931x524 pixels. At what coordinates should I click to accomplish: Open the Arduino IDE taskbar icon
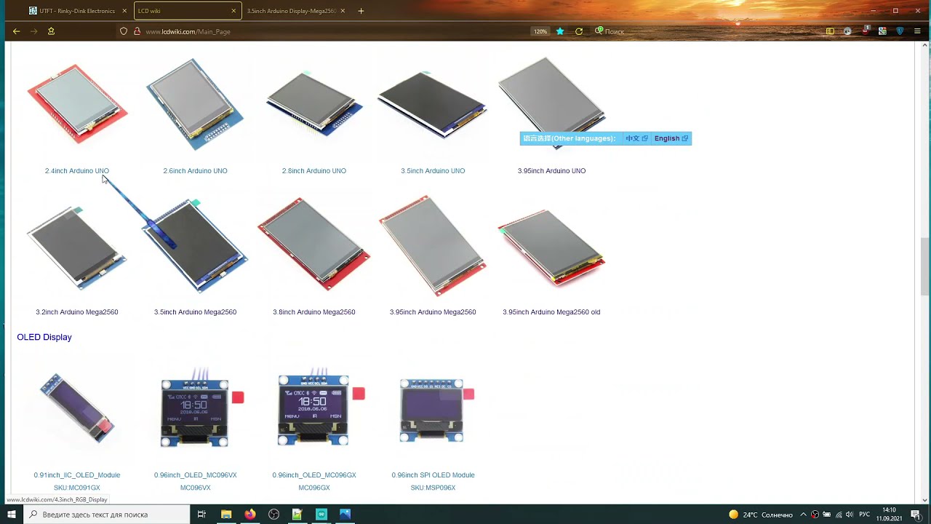tap(321, 515)
